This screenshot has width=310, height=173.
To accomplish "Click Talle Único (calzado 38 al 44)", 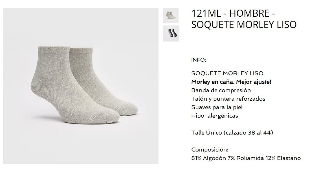I will (232, 133).
